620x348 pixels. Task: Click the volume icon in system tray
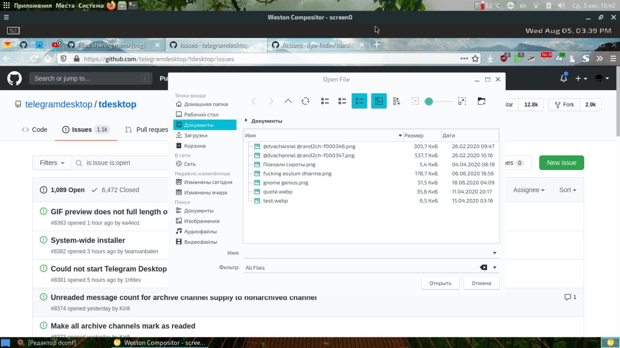[x=561, y=6]
